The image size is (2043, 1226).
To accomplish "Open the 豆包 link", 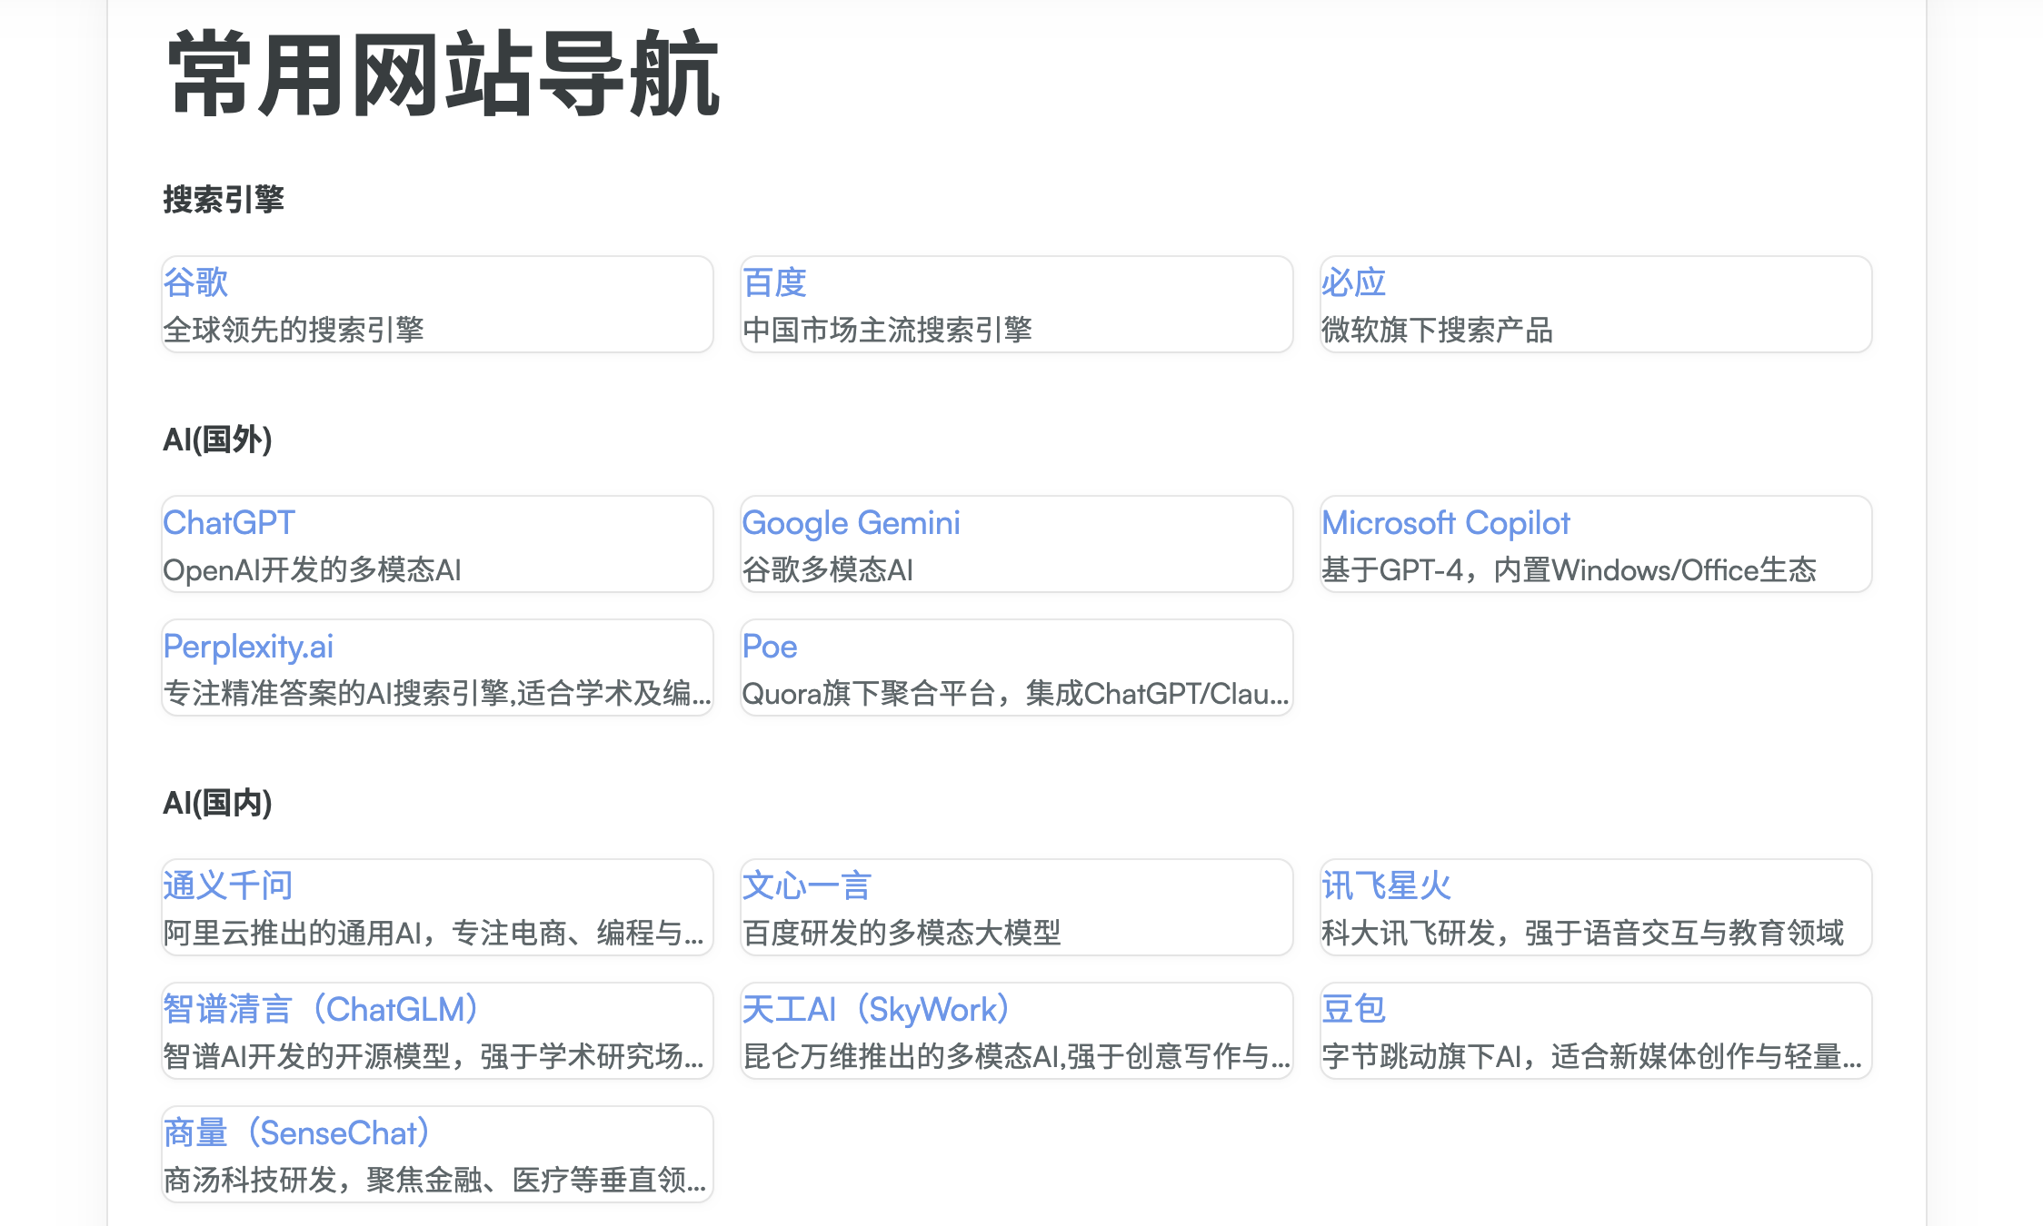I will (1353, 1009).
